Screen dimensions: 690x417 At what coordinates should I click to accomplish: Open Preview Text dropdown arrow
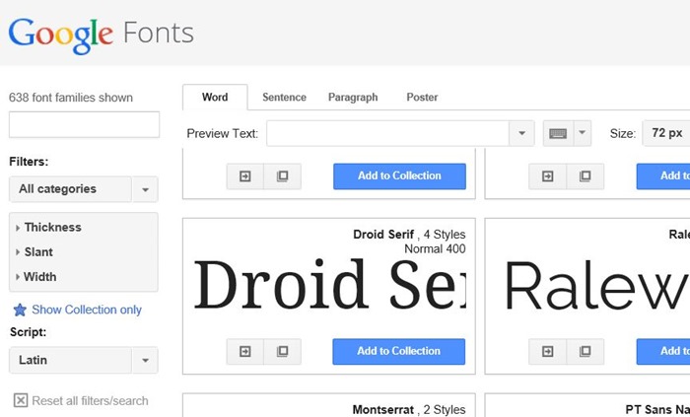[x=521, y=133]
